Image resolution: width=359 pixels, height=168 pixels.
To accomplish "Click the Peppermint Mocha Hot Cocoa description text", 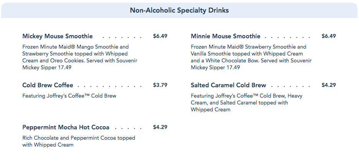I will tap(79, 141).
